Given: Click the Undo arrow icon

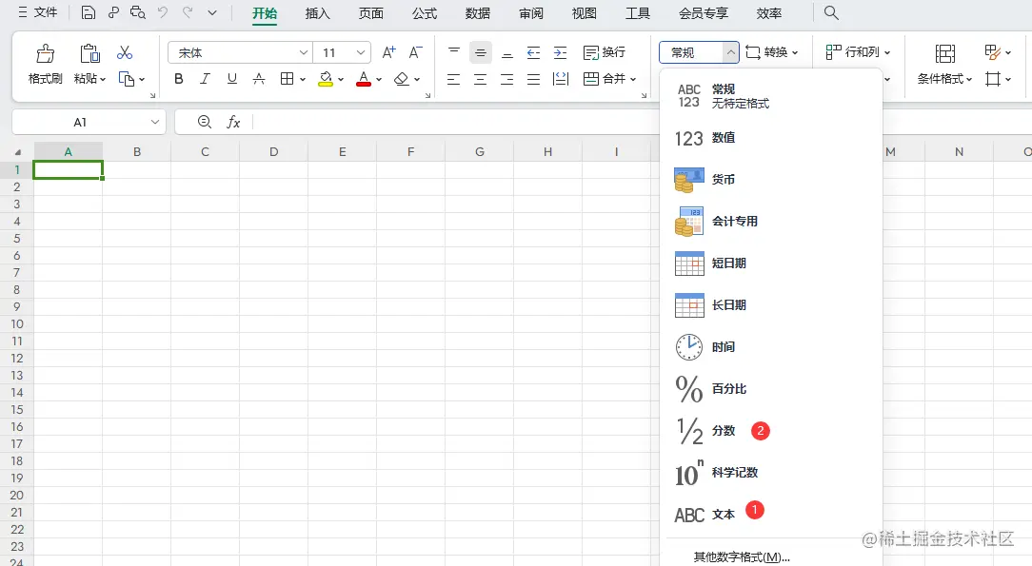Looking at the screenshot, I should 163,12.
